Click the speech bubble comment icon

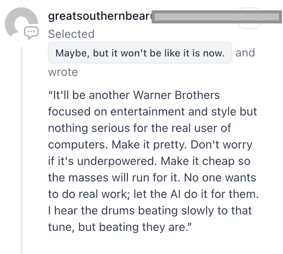[32, 32]
